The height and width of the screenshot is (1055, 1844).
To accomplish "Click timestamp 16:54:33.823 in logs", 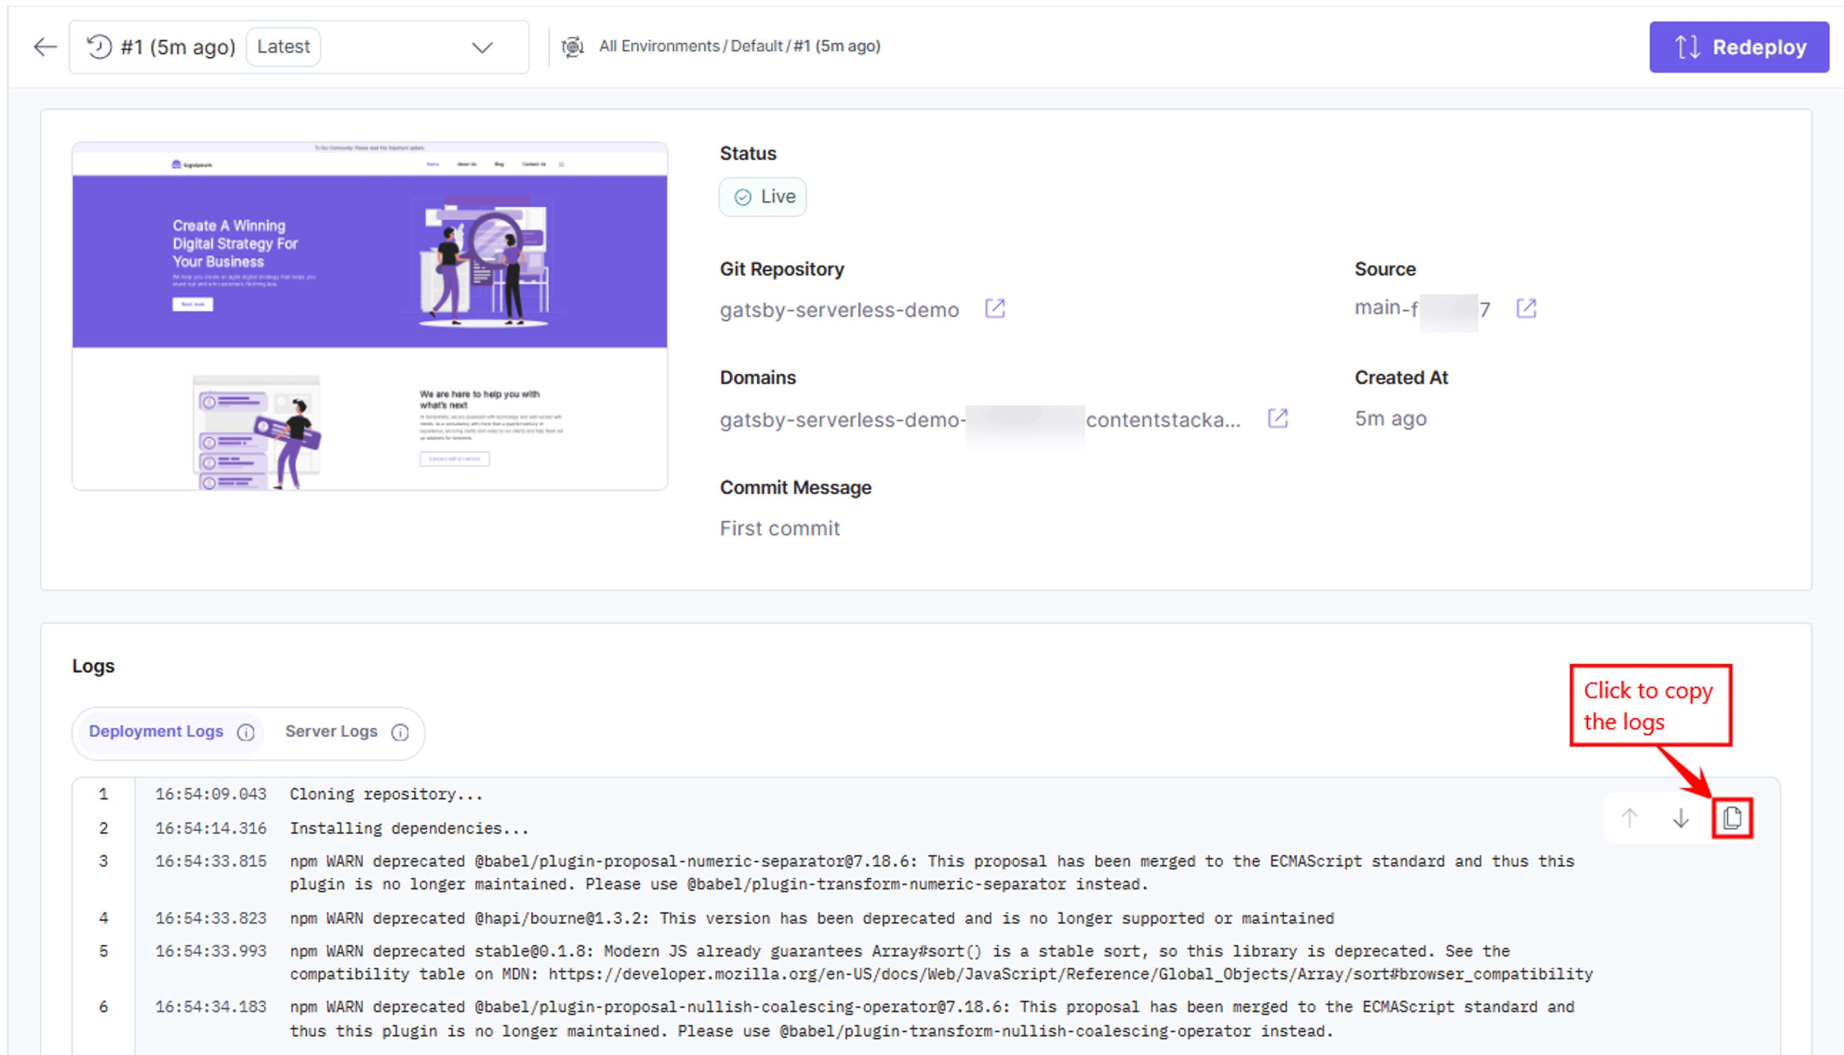I will pos(211,918).
